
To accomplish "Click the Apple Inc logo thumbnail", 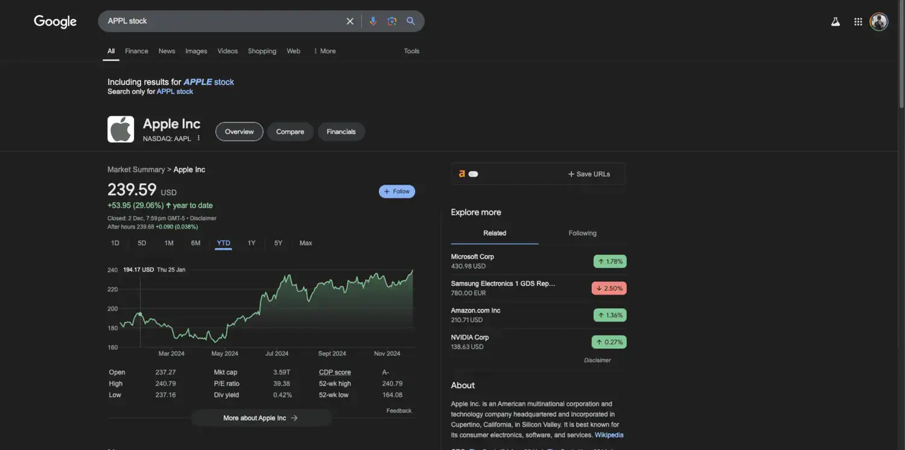I will [x=121, y=129].
